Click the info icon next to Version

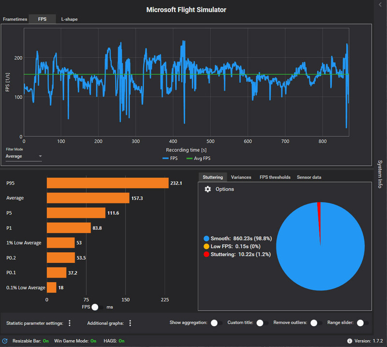349,341
